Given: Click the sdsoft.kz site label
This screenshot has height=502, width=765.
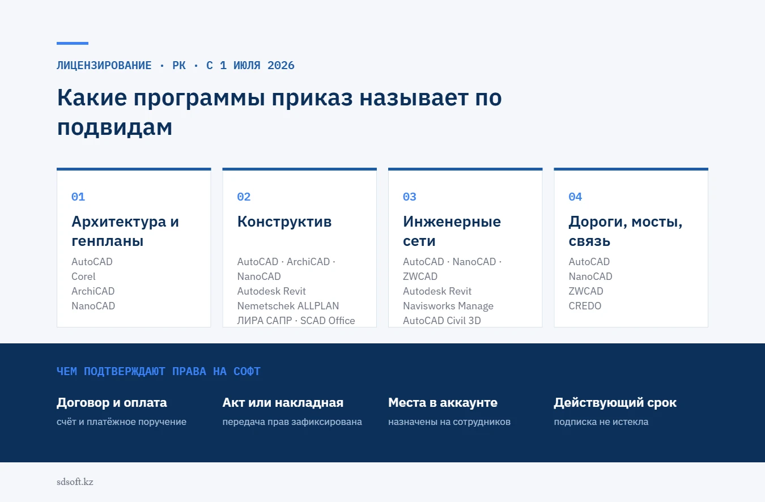Looking at the screenshot, I should tap(75, 482).
